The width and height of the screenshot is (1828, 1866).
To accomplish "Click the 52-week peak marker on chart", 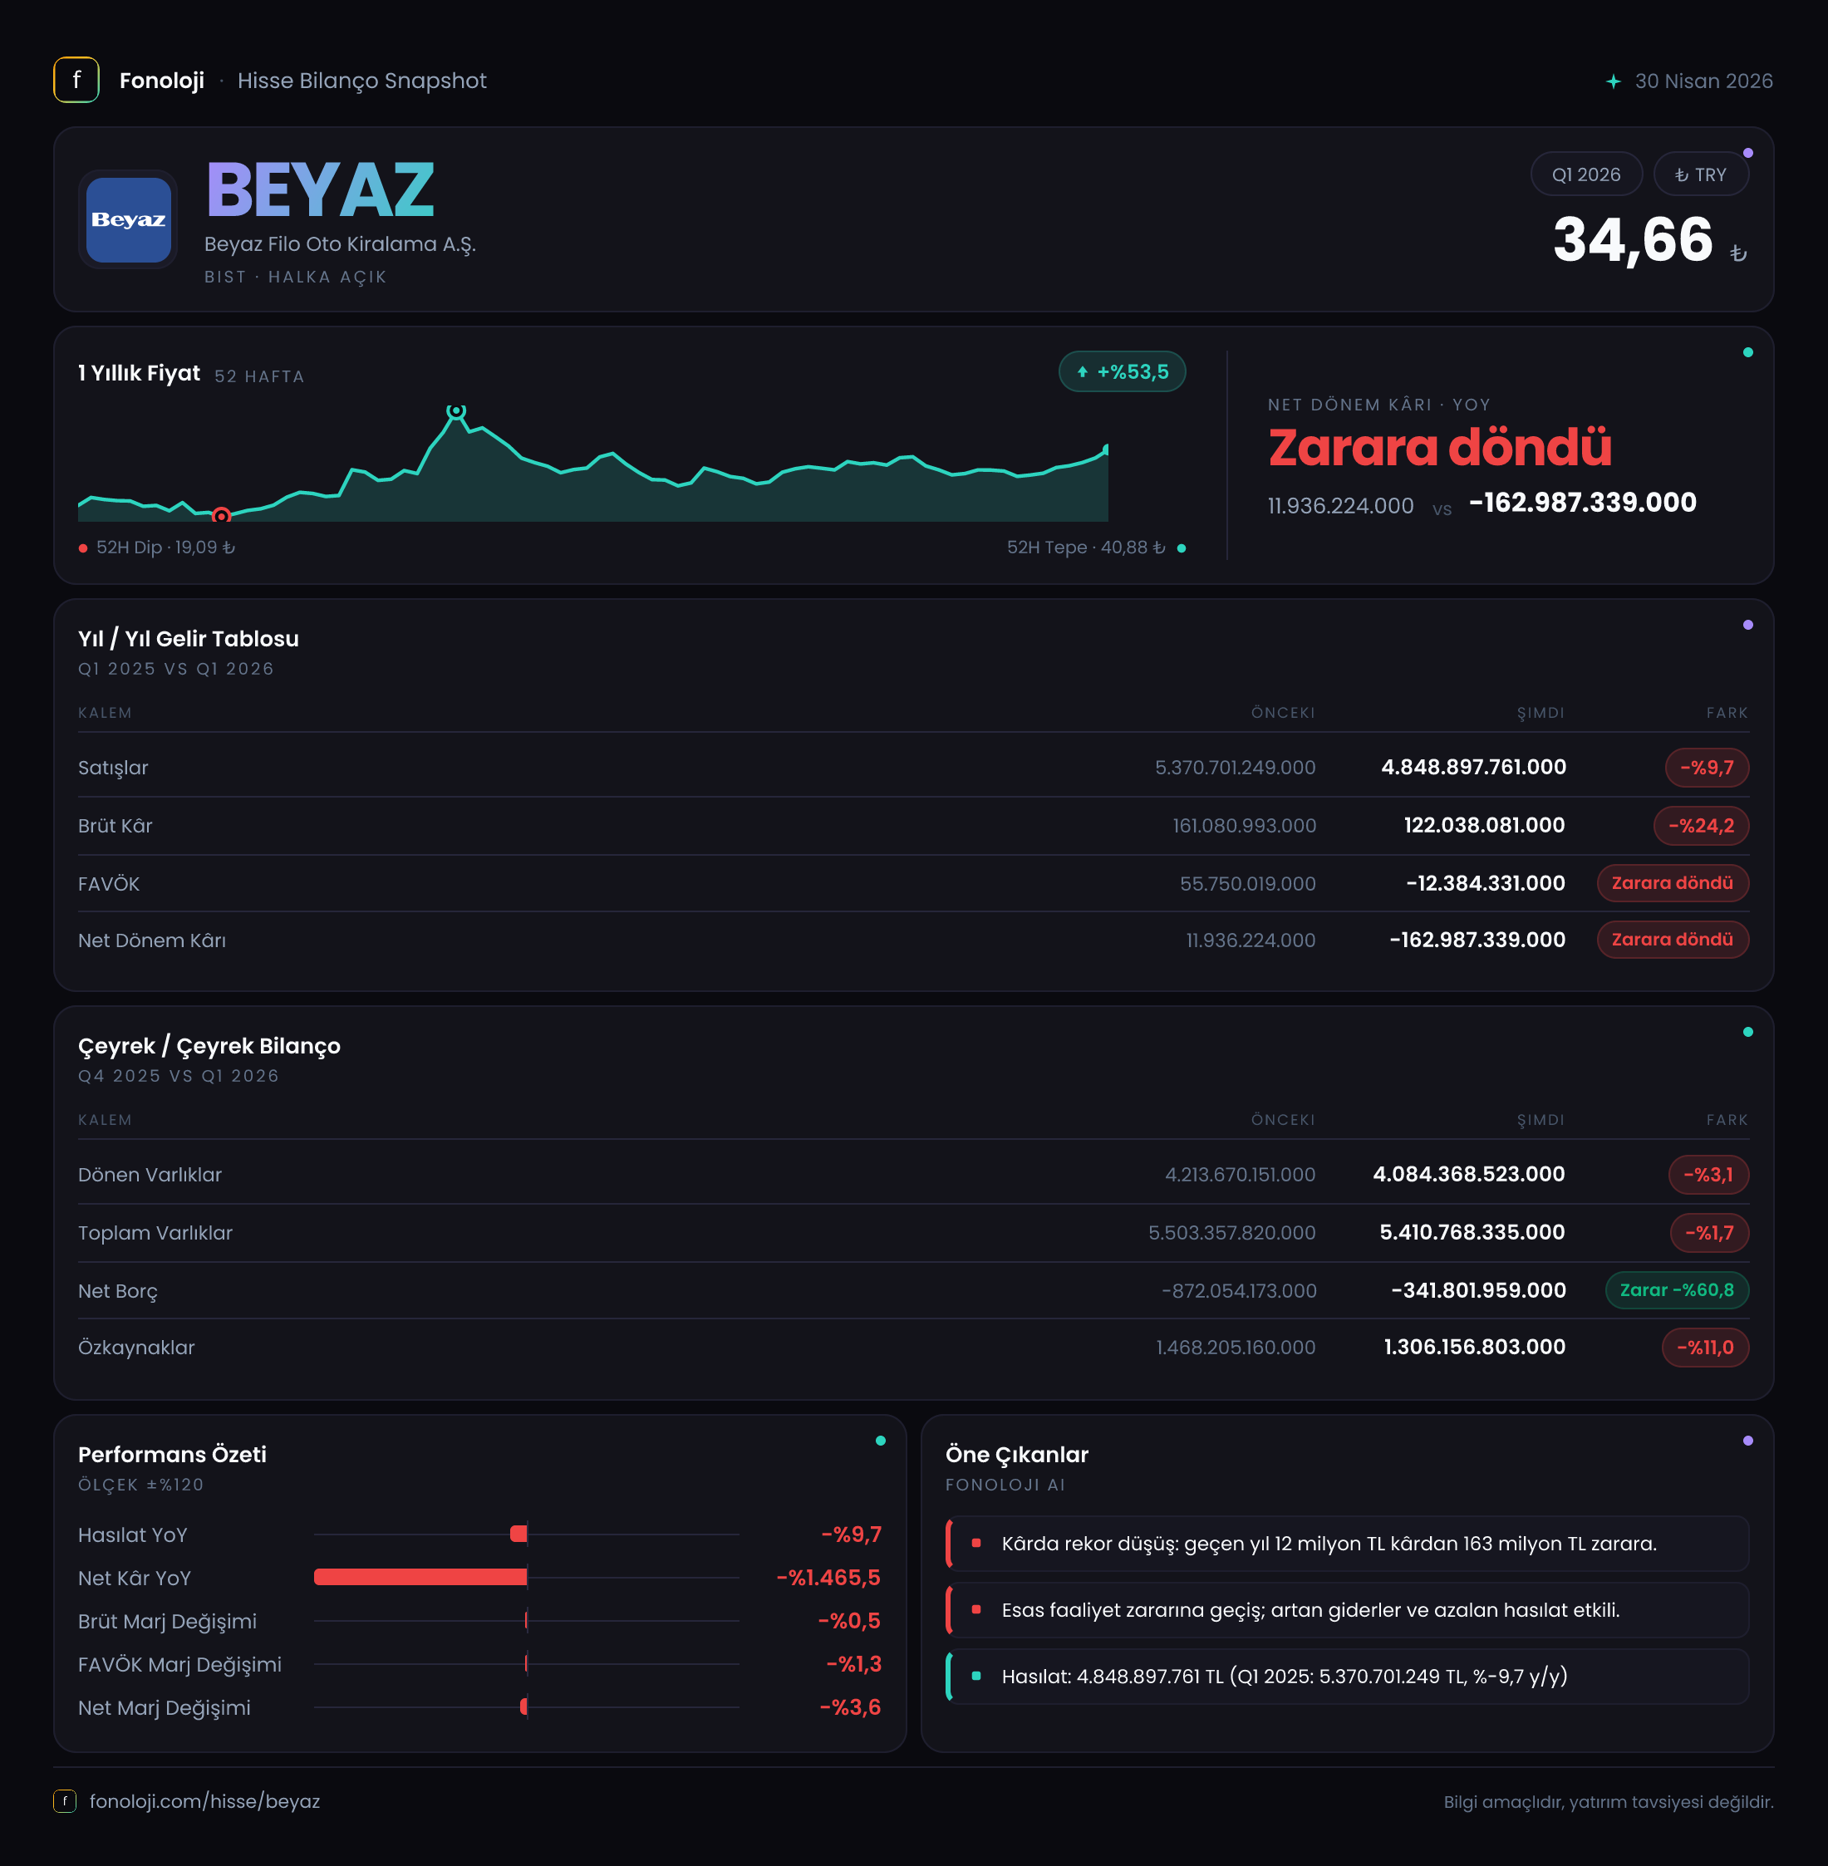I will [456, 410].
